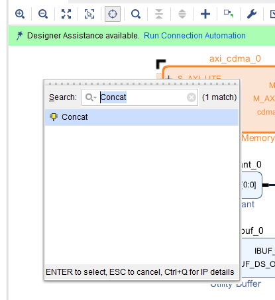The height and width of the screenshot is (300, 275).
Task: Click the Collapse All toolbar icon
Action: coord(159,14)
